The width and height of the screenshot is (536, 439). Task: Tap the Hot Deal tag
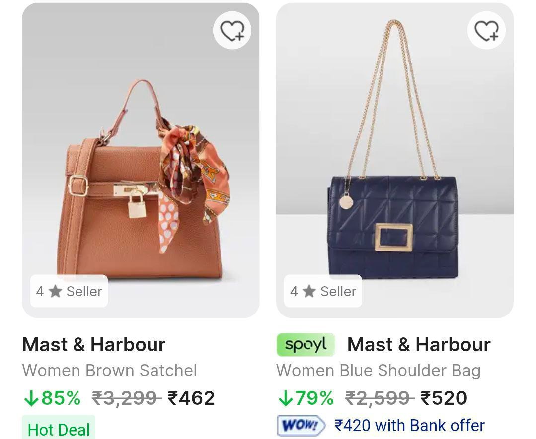59,429
